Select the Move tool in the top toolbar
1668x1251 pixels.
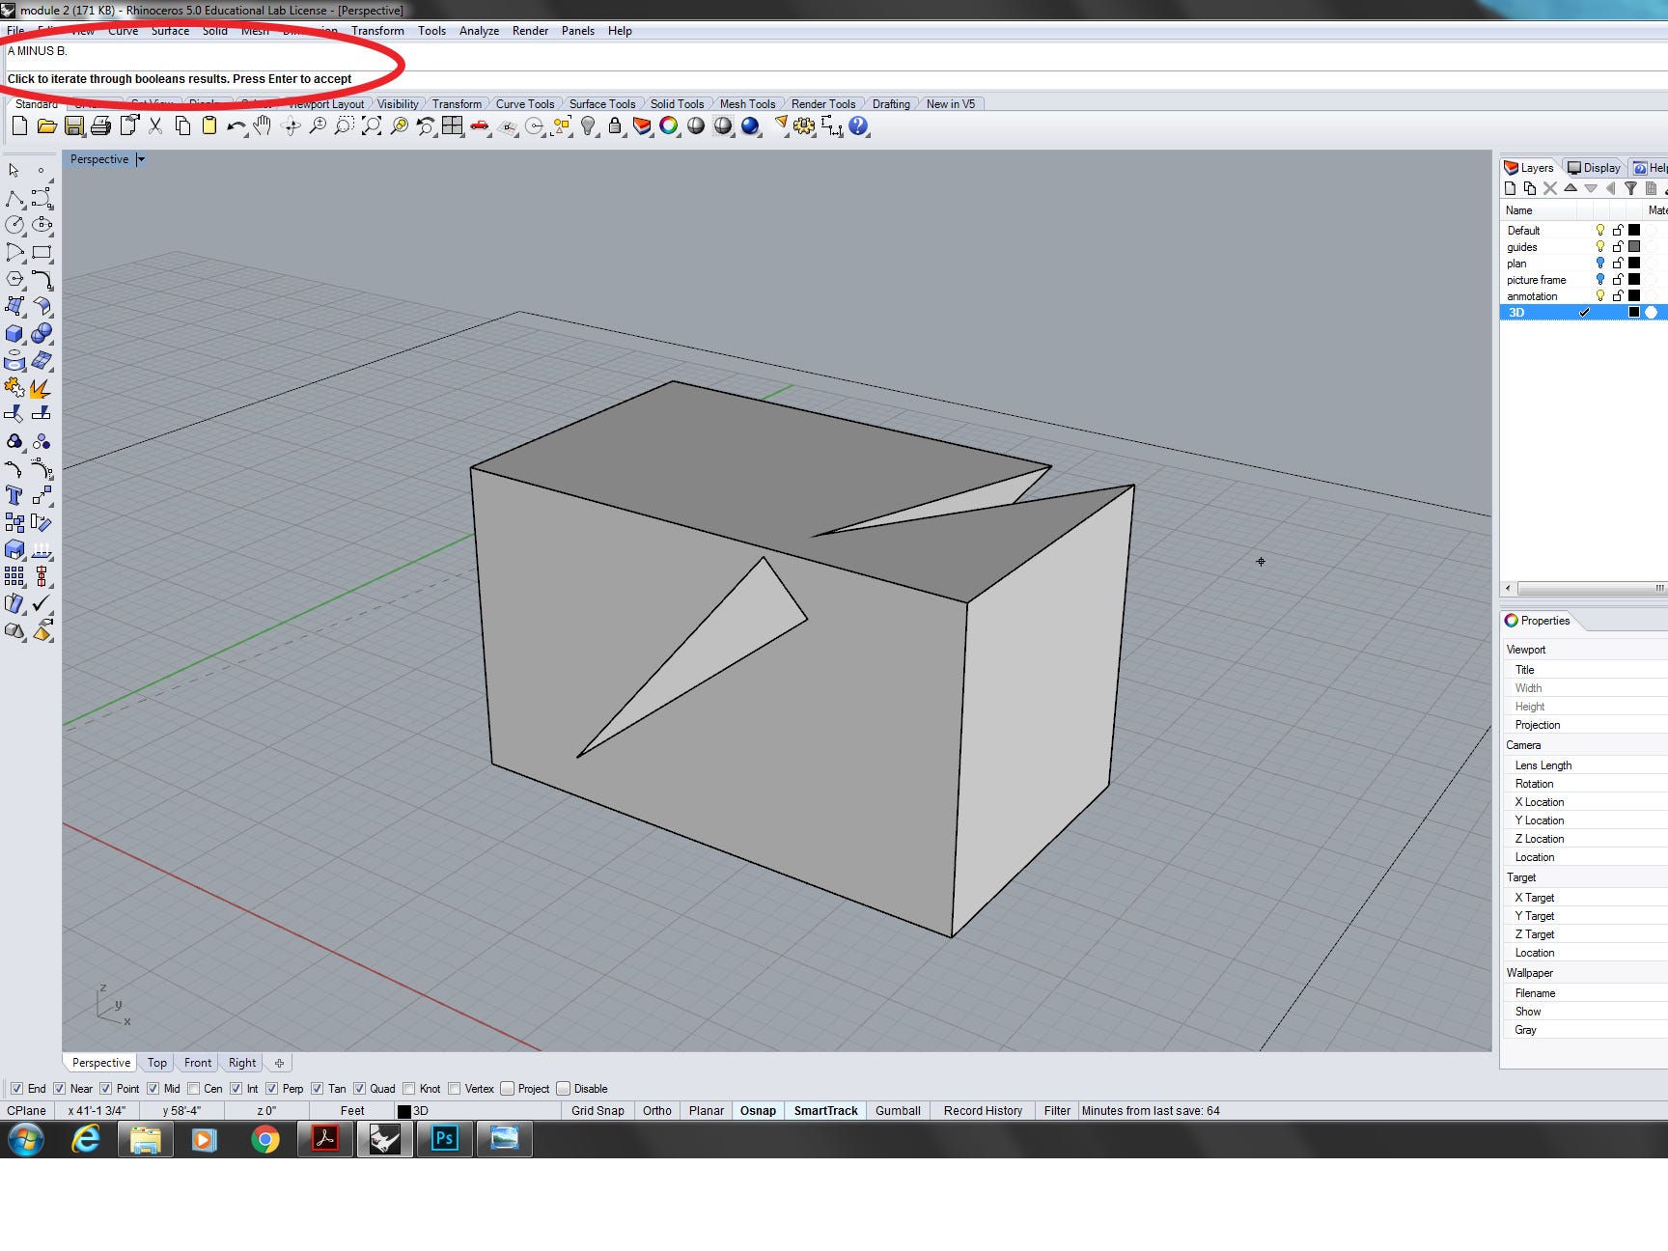292,126
